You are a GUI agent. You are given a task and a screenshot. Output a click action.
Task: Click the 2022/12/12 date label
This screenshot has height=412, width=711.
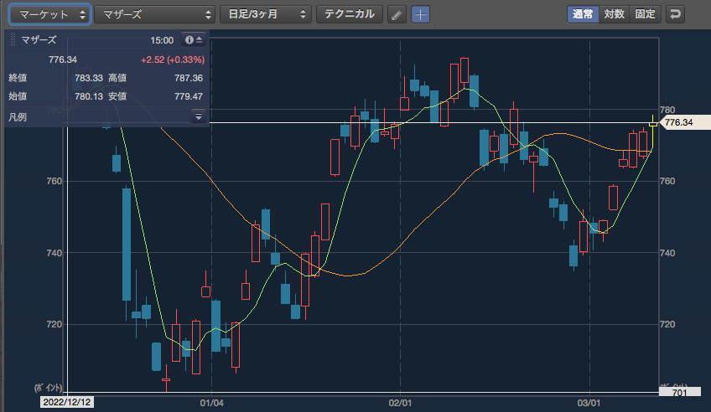pos(67,402)
